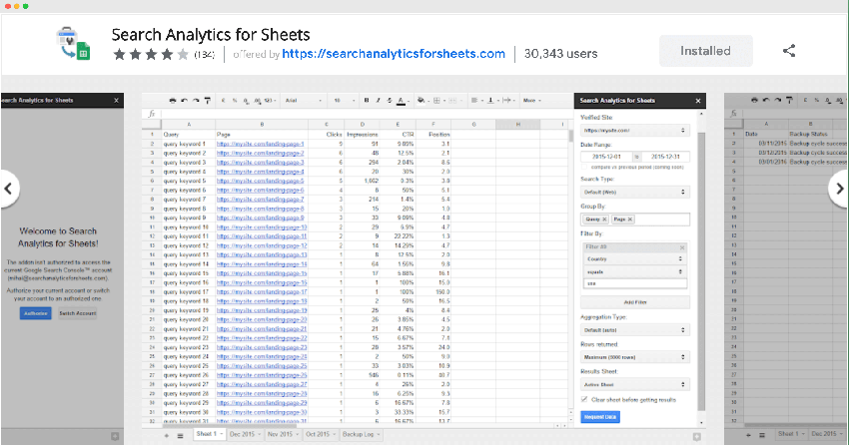Open the Rows returned dropdown
The width and height of the screenshot is (849, 445).
(633, 356)
